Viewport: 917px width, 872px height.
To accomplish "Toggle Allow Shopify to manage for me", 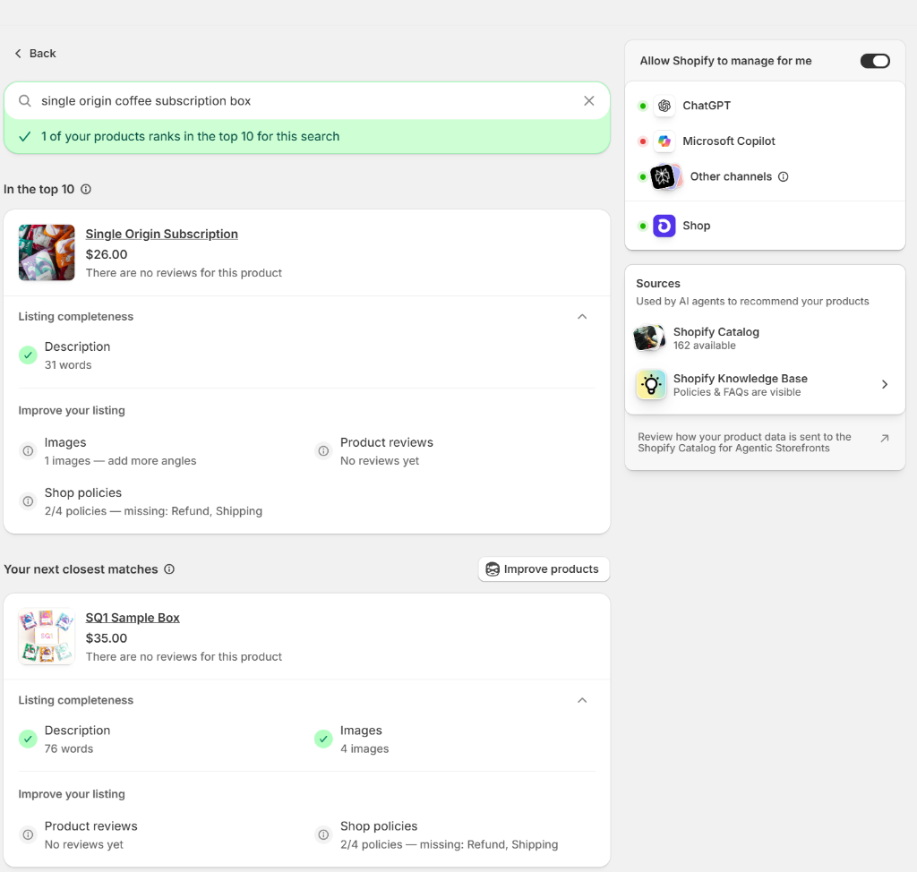I will [875, 61].
